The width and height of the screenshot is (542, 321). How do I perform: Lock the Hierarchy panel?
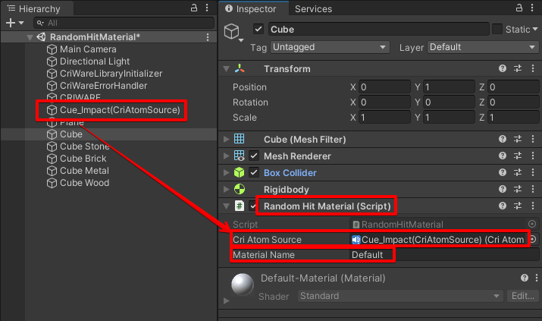coord(194,8)
